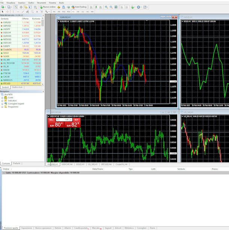Zoom in on the chart
Screen dimensions: 229x230
pyautogui.click(x=106, y=7)
